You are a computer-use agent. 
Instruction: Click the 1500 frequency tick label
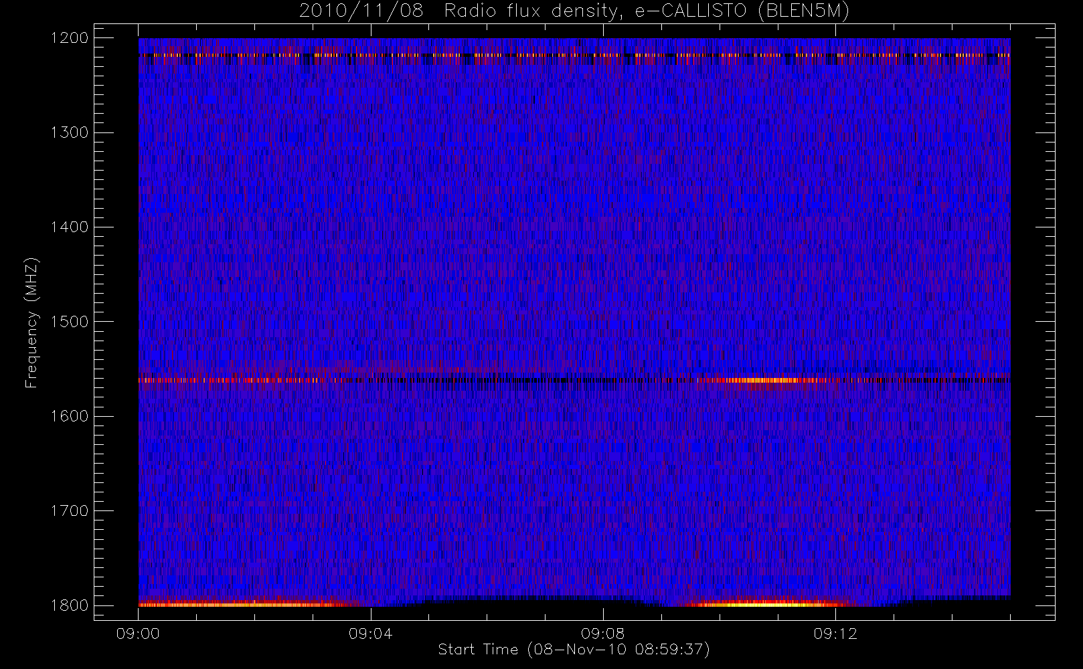click(70, 322)
